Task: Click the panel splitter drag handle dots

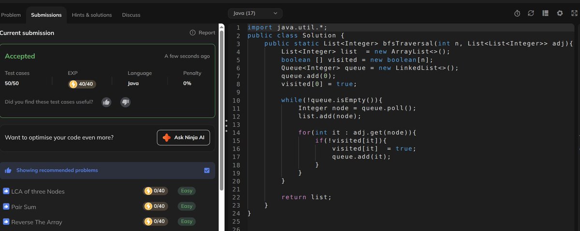Action: [226, 126]
